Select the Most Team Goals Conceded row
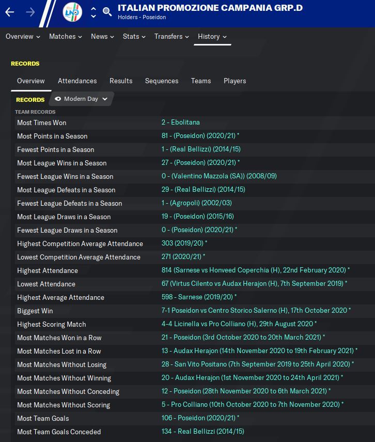The height and width of the screenshot is (442, 375). [59, 432]
